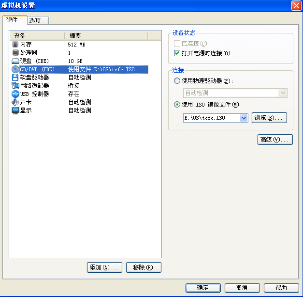Screen dimensions: 303x297
Task: Click the 设备 column header
Action: 37,36
